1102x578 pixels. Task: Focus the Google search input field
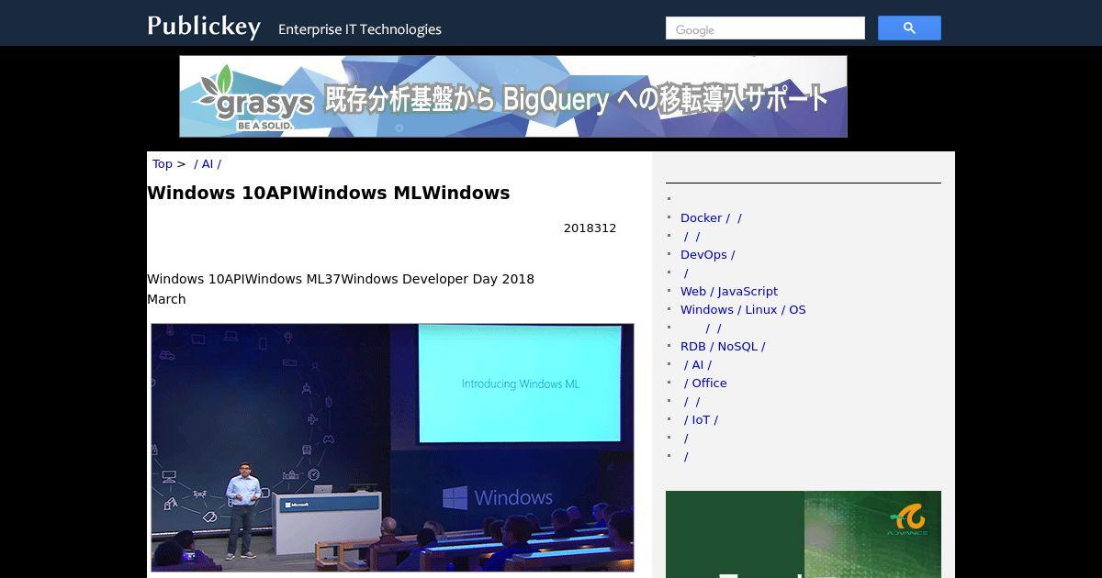[765, 28]
